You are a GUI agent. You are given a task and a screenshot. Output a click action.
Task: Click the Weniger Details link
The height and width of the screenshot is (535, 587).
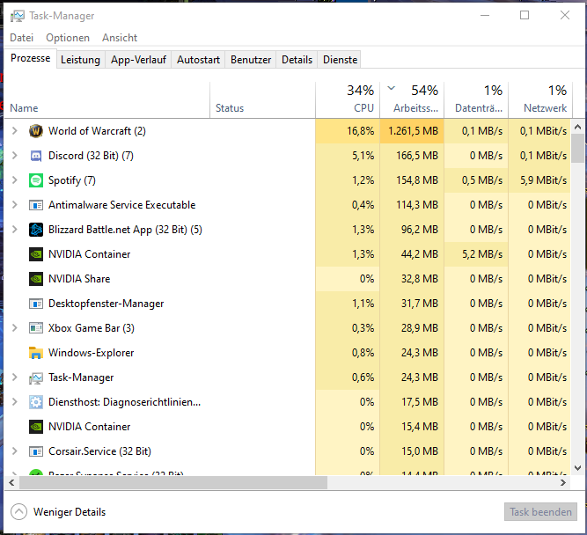tap(70, 512)
